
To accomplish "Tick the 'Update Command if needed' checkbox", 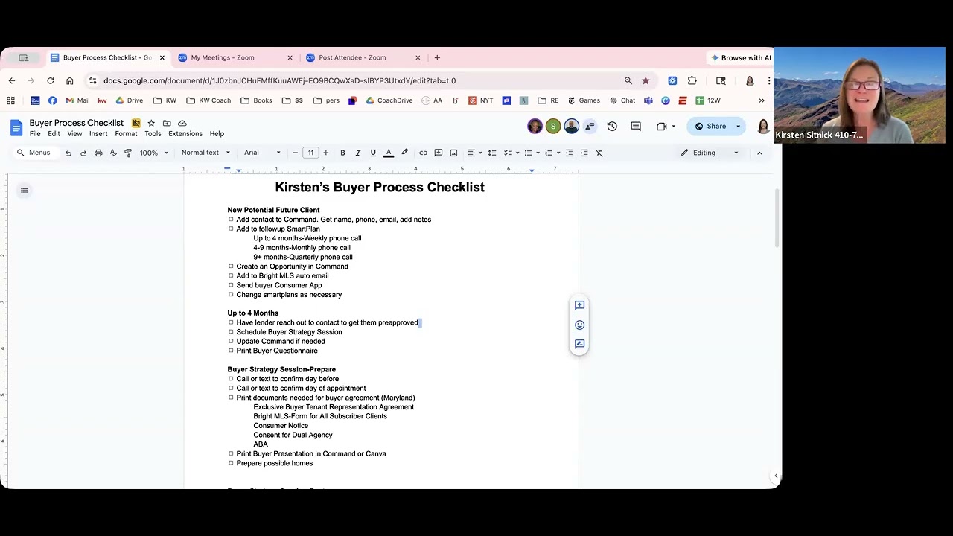I will (231, 341).
